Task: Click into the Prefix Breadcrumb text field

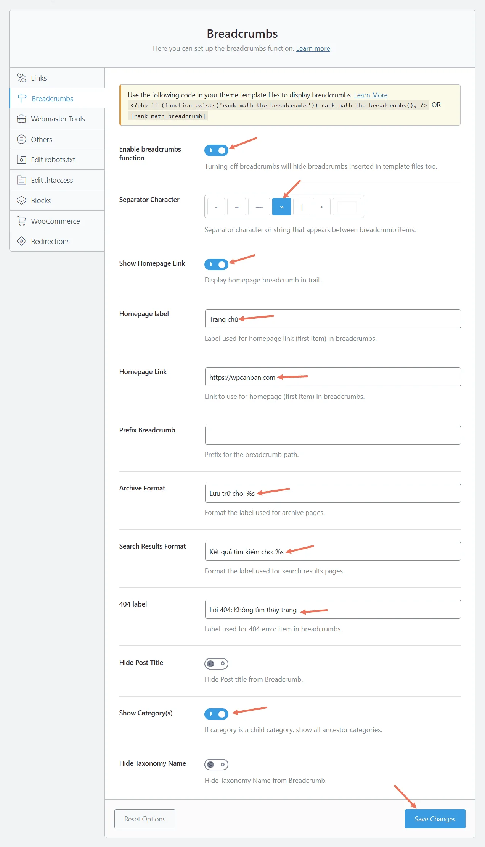Action: click(x=332, y=435)
